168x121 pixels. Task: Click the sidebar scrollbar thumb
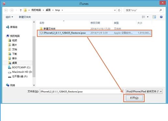coord(34,57)
